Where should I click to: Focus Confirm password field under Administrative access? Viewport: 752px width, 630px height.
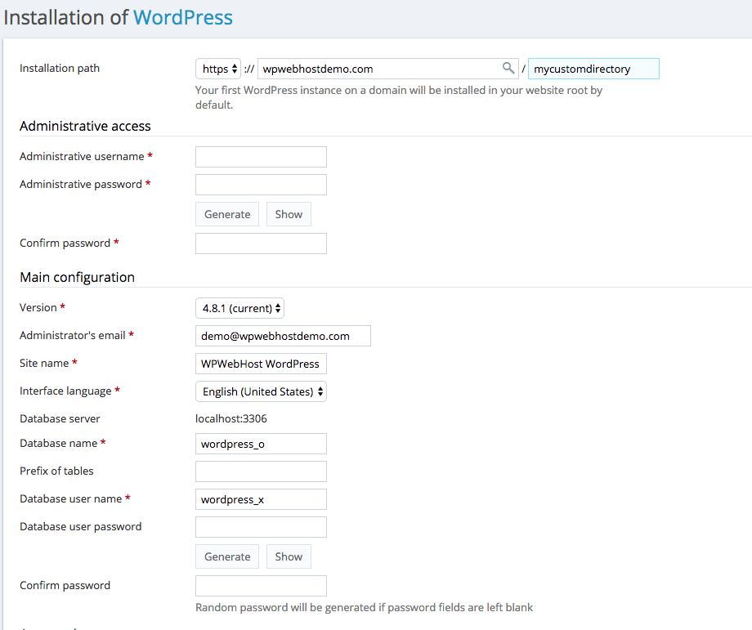click(x=261, y=244)
